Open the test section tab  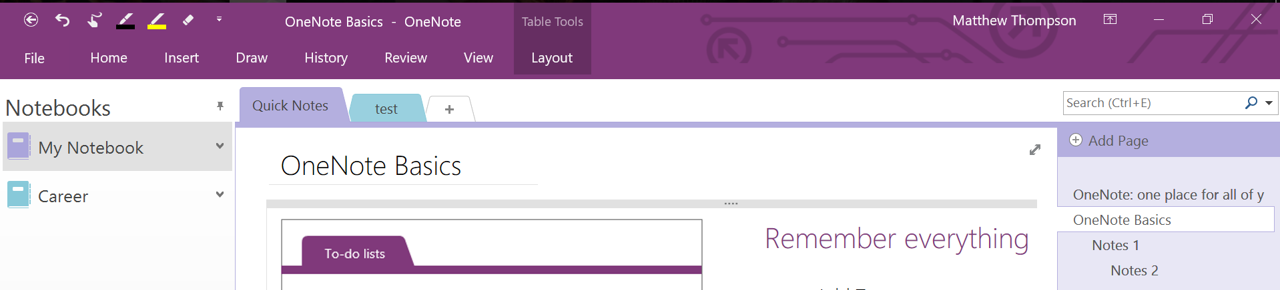(386, 108)
